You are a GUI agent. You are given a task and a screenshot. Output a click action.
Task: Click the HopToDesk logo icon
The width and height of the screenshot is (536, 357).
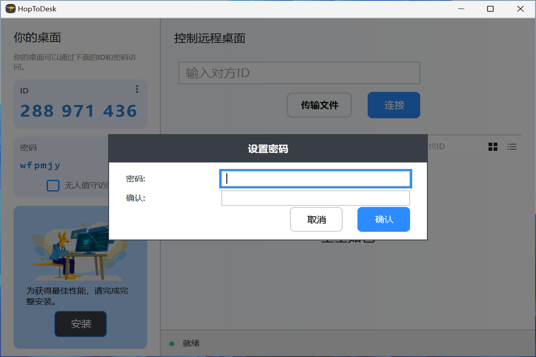click(10, 8)
